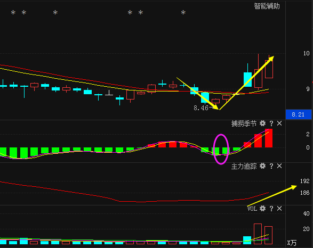Screen dimensions: 313x248
Task: Open help for VOL indicator
Action: pyautogui.click(x=271, y=209)
